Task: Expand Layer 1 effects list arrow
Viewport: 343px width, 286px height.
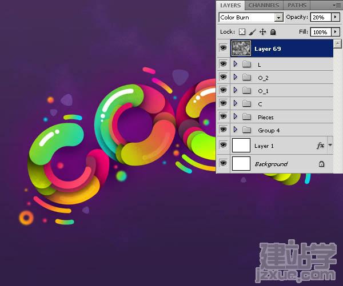Action: click(x=330, y=145)
